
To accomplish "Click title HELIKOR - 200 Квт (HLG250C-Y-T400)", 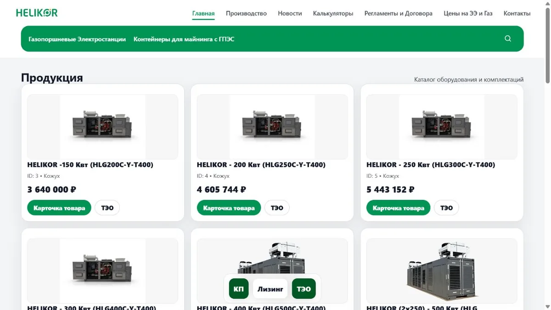I will pos(261,164).
